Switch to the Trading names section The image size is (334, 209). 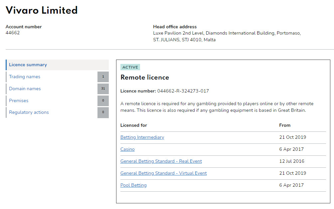[25, 77]
